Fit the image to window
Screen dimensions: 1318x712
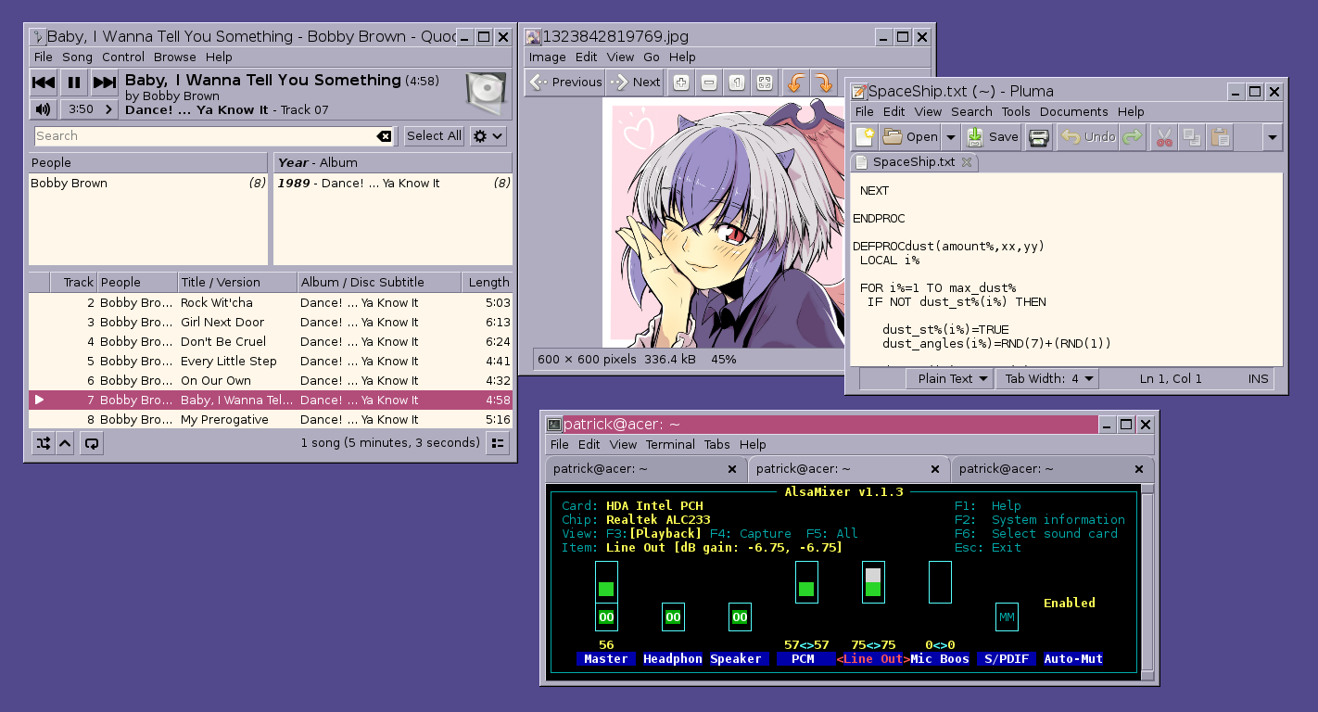[764, 83]
